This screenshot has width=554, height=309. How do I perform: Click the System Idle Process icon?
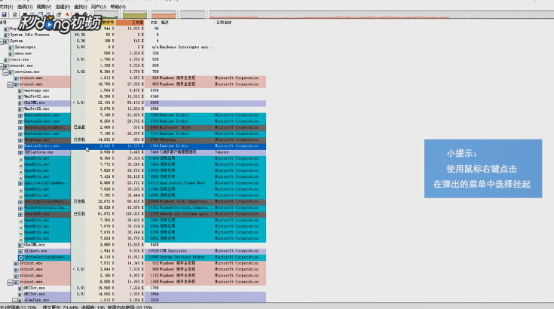tap(6, 35)
